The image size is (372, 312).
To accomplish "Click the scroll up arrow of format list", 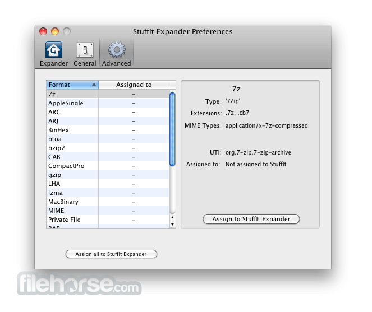I will pyautogui.click(x=172, y=217).
